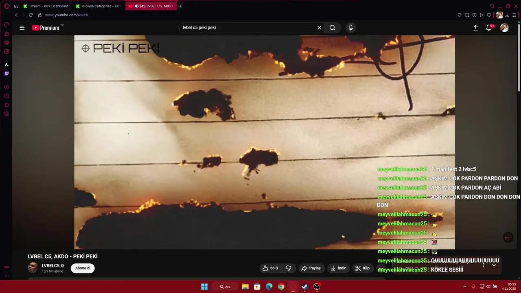Like the video showing 56 B
This screenshot has width=521, height=293.
[270, 268]
